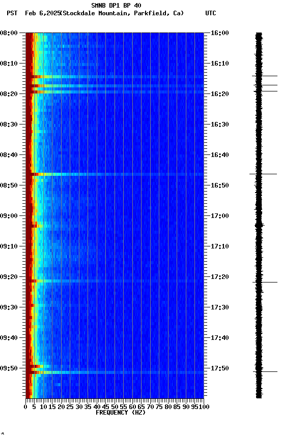Click the spectrogram event band near 08:17
The width and height of the screenshot is (281, 439).
(115, 86)
